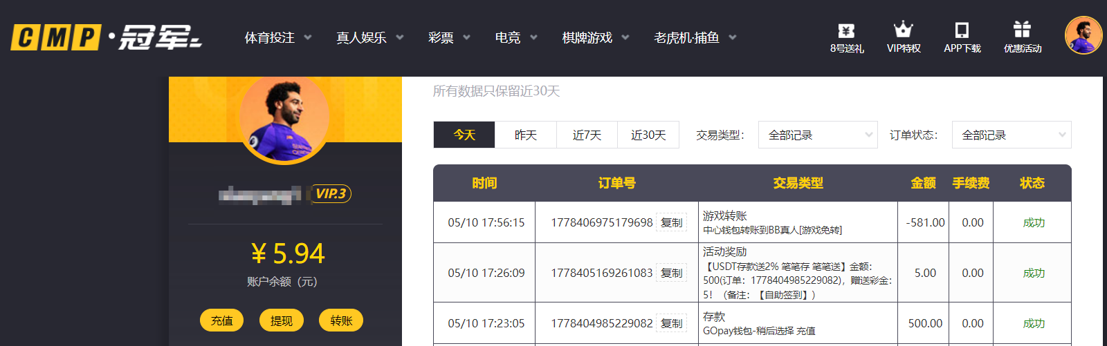Image resolution: width=1107 pixels, height=346 pixels.
Task: Click the ¥ 5.94 account balance
Action: click(x=288, y=253)
